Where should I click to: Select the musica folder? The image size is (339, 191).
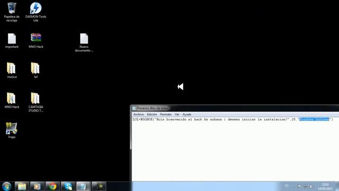point(12,71)
